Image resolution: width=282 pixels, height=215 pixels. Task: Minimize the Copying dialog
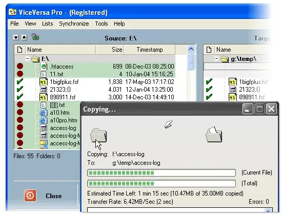click(248, 109)
